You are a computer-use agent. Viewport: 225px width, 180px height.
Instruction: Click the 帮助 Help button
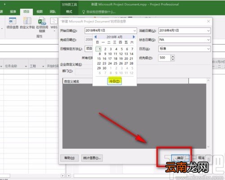pos(69,158)
